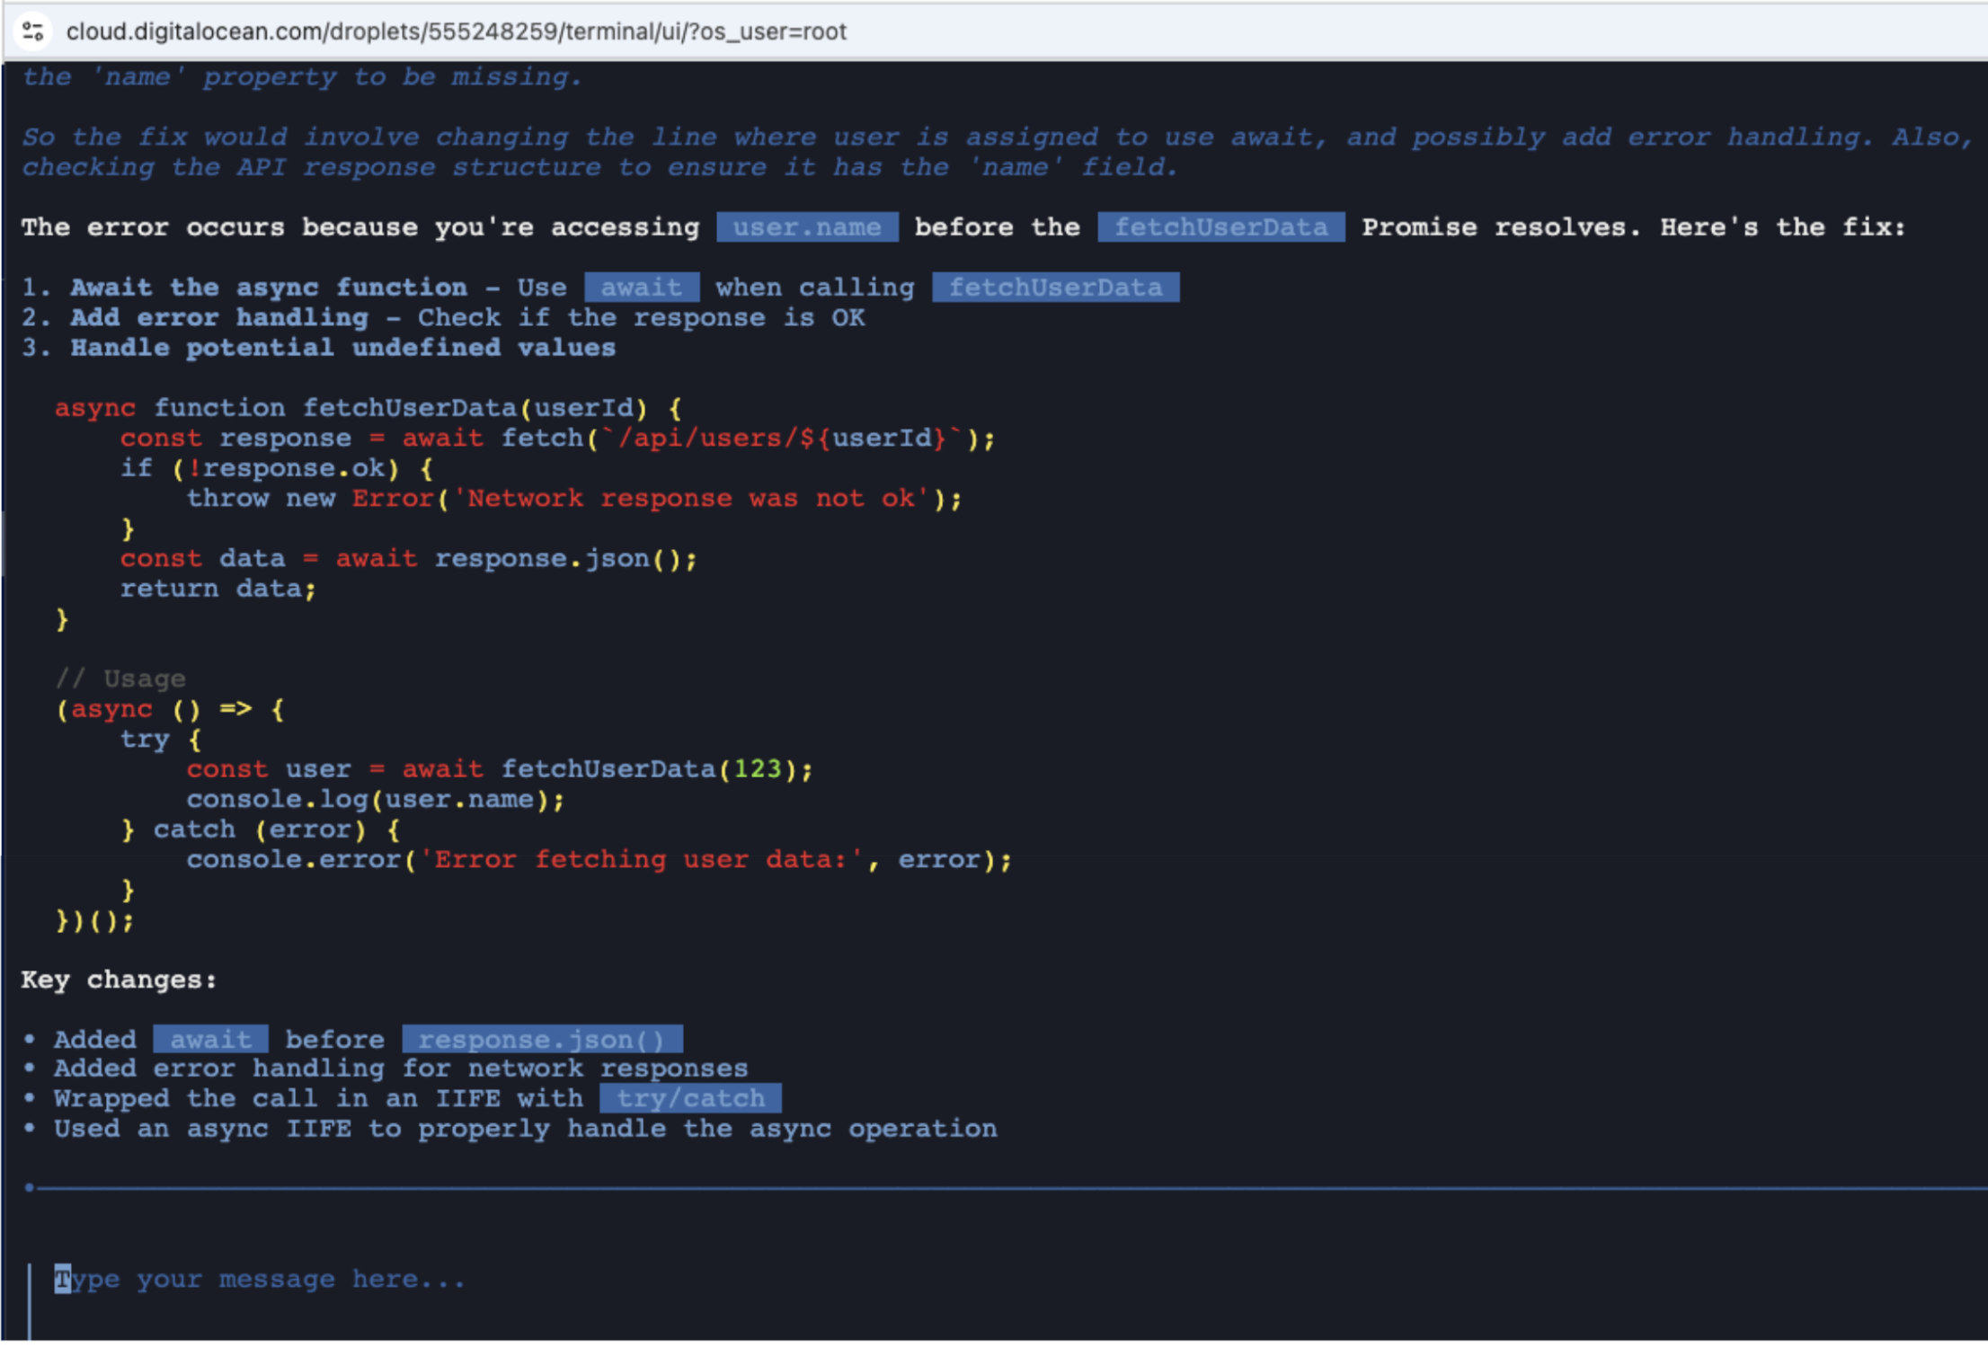Screen dimensions: 1988x1348
Task: Select the highlighted user.name token
Action: point(806,227)
